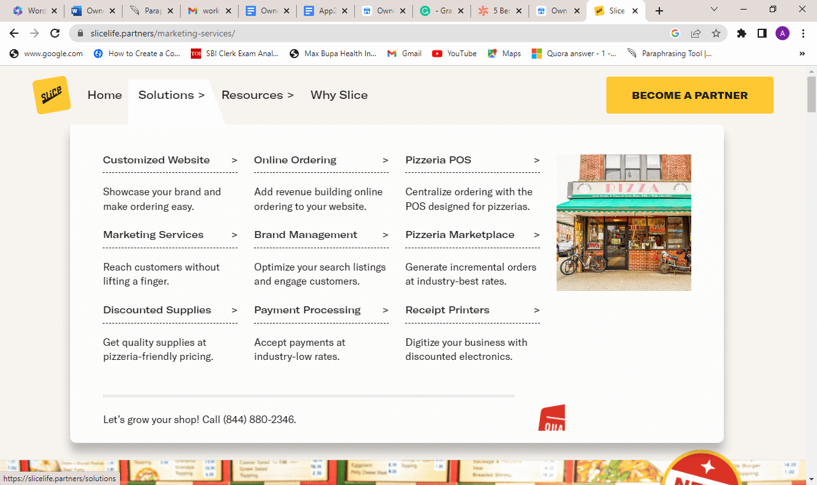This screenshot has height=485, width=817.
Task: Expand the Solutions menu
Action: point(171,95)
